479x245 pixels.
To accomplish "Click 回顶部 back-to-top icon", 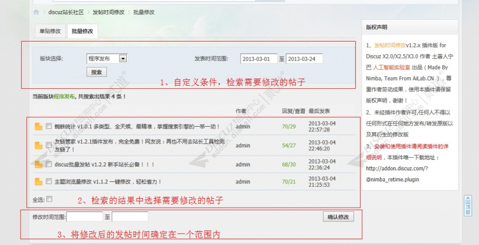I will [468, 206].
